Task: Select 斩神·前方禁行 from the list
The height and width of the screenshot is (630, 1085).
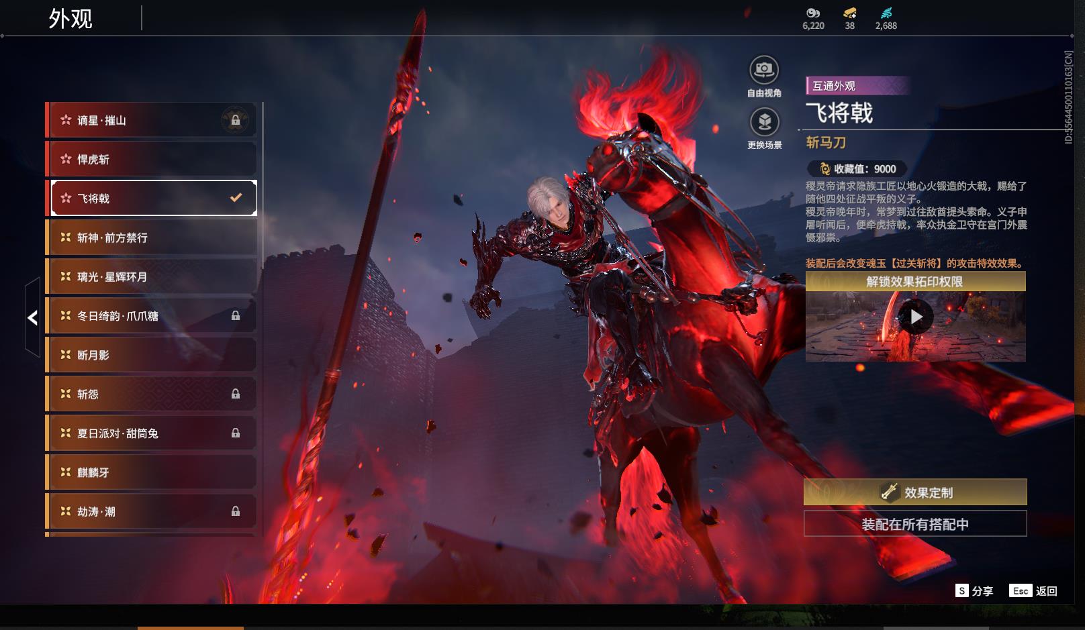Action: click(151, 238)
